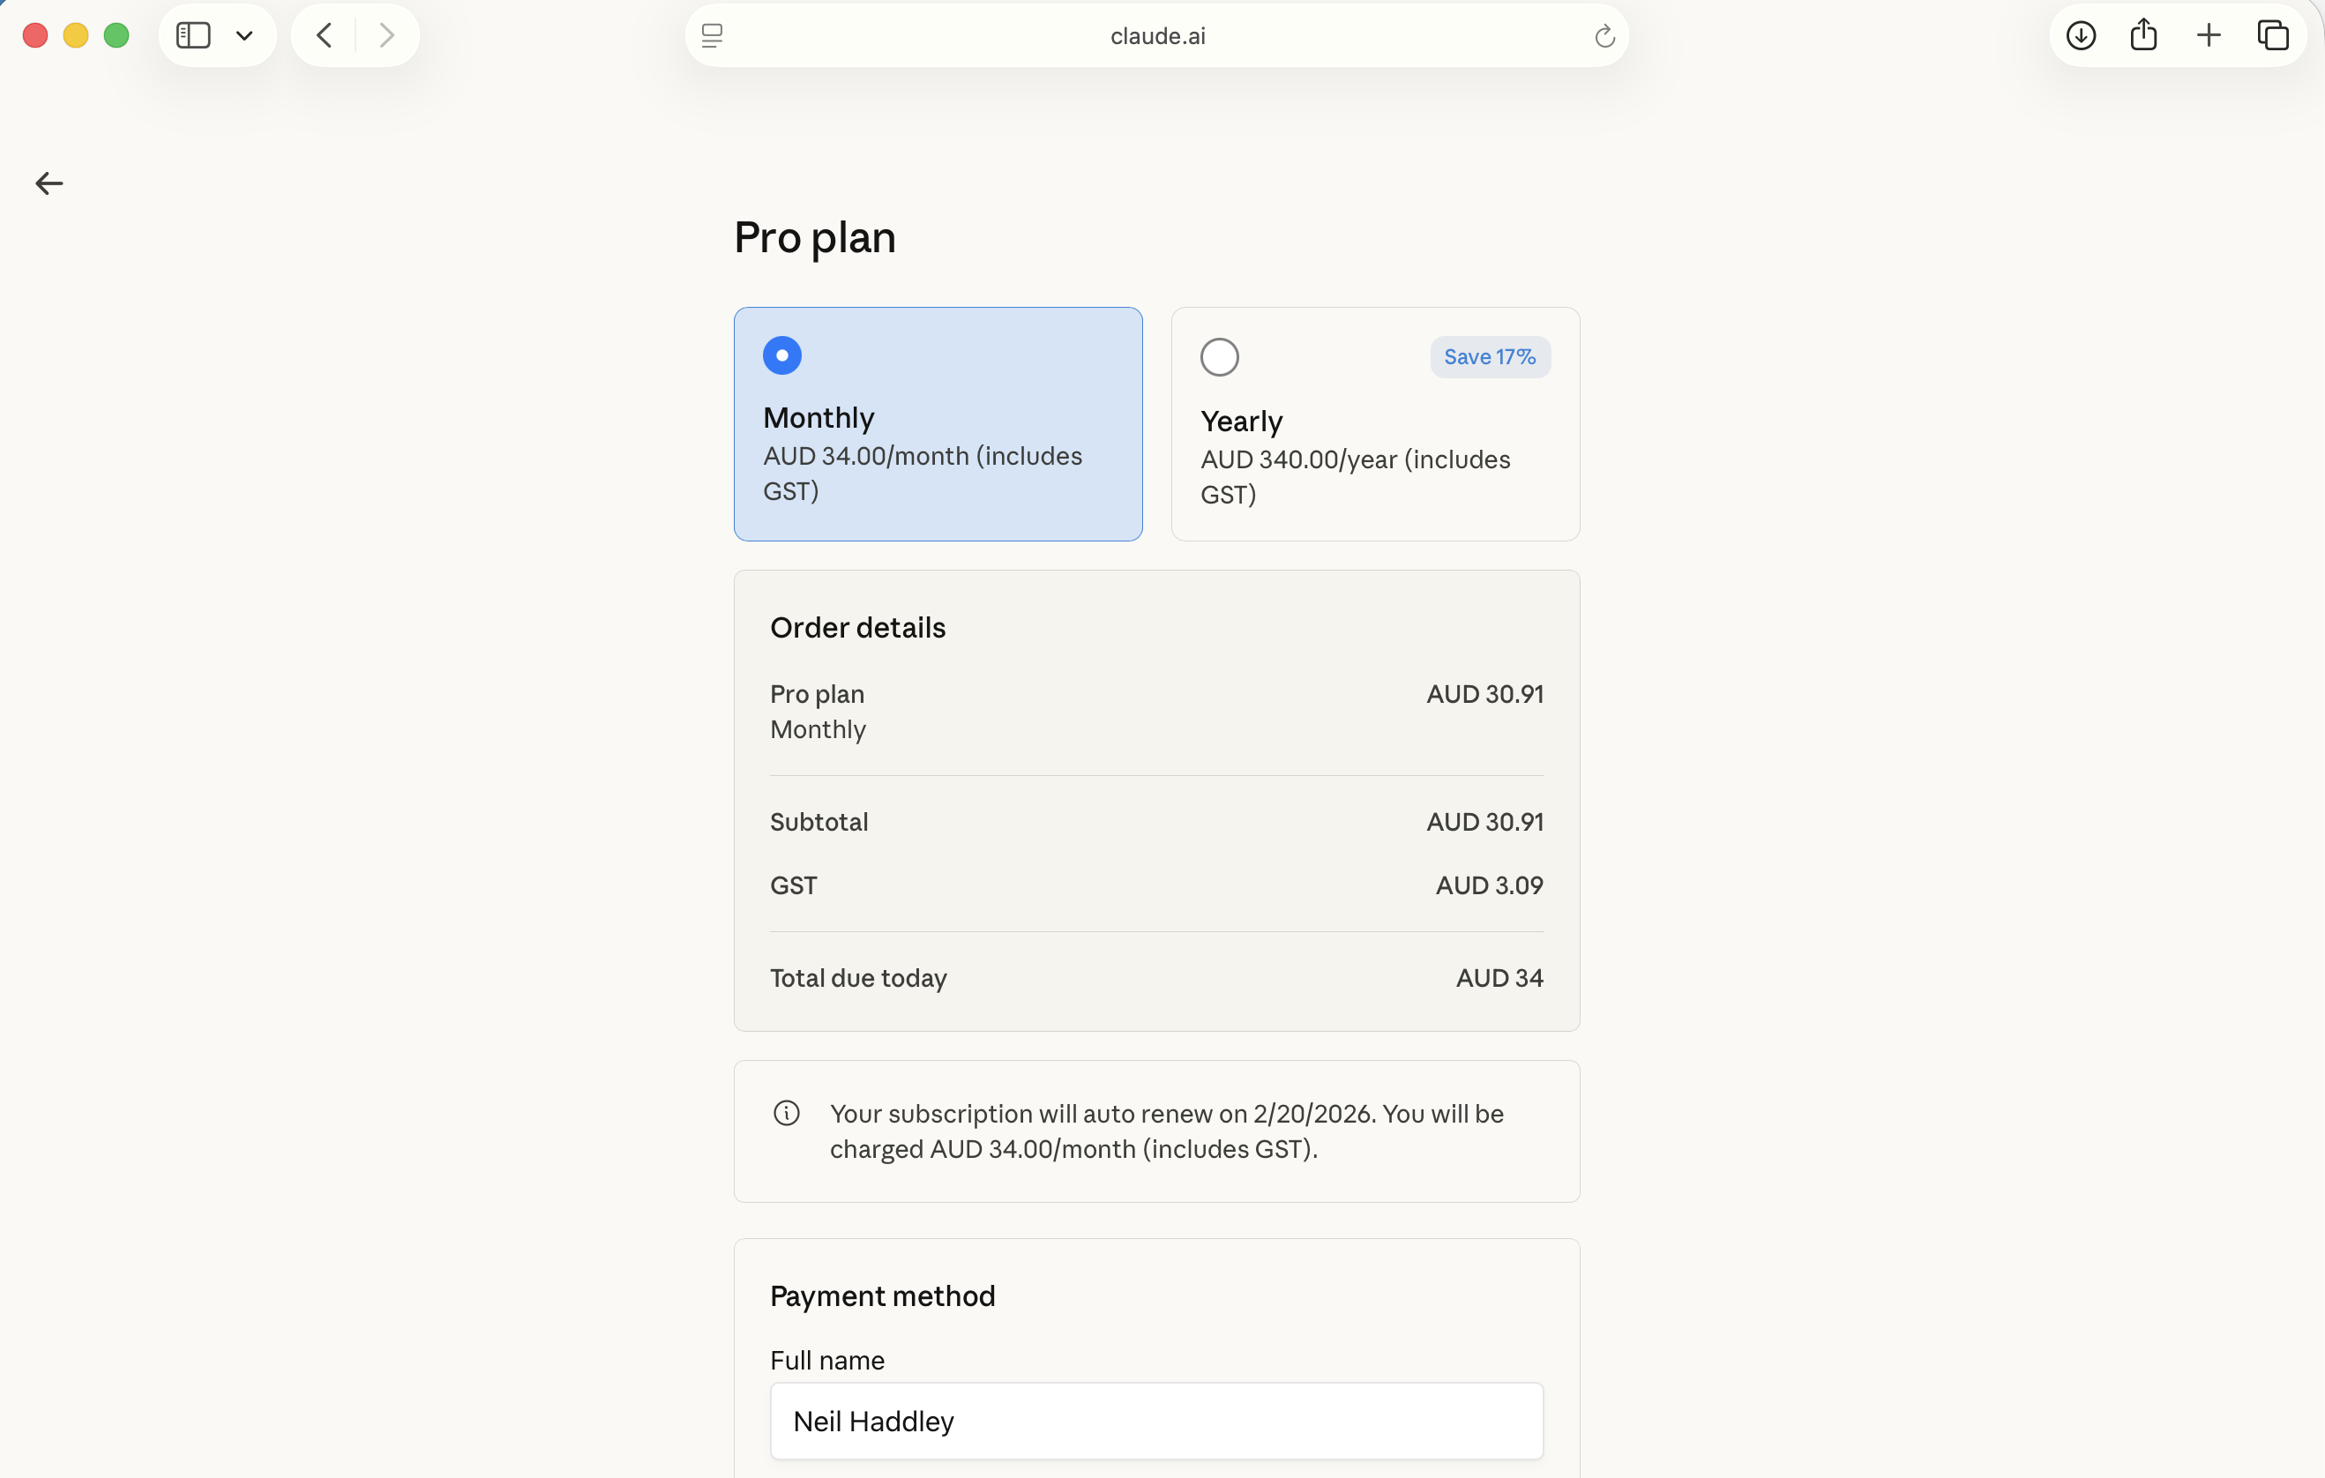2325x1478 pixels.
Task: Open the tab group chevron dropdown
Action: tap(244, 34)
